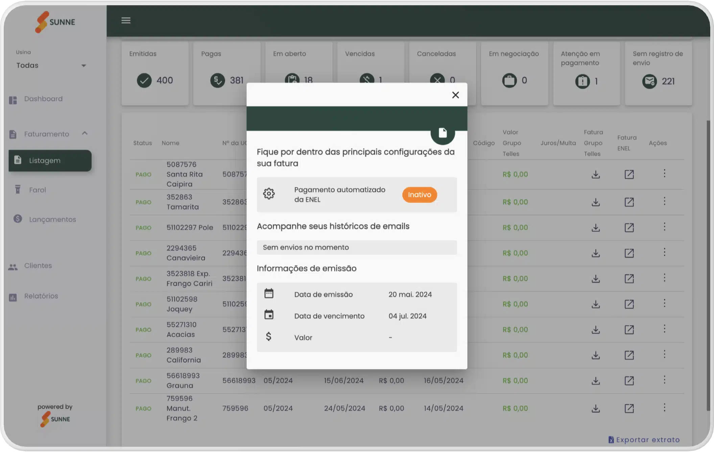The image size is (714, 452).
Task: Open actions menu for Manut. Frango 2 row
Action: pyautogui.click(x=664, y=408)
